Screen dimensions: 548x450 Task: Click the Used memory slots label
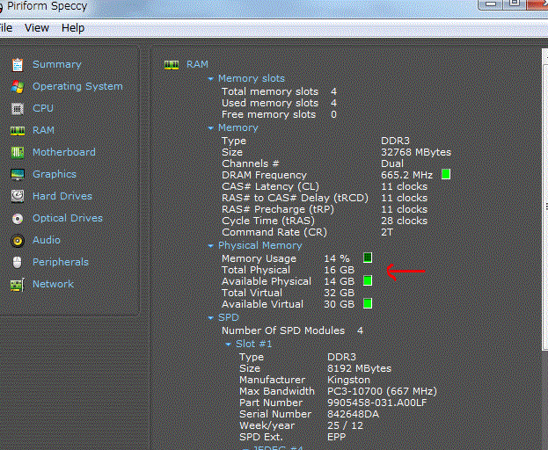pyautogui.click(x=270, y=103)
